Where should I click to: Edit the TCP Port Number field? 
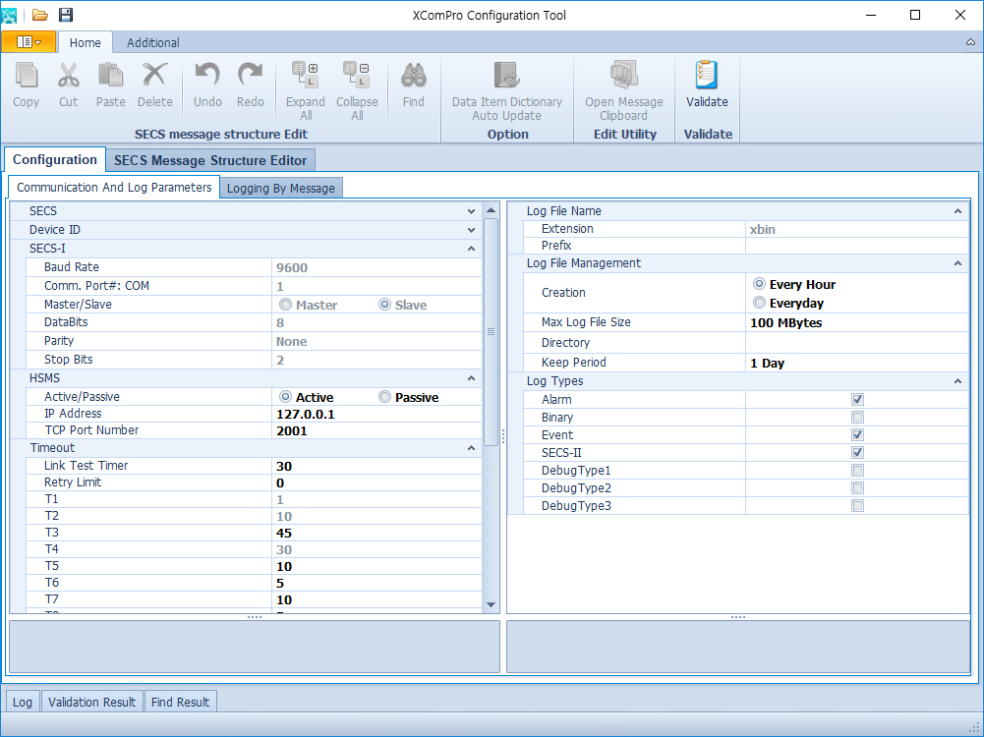[376, 431]
